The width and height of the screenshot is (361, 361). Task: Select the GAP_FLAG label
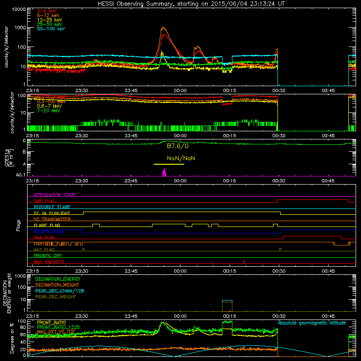pos(44,201)
